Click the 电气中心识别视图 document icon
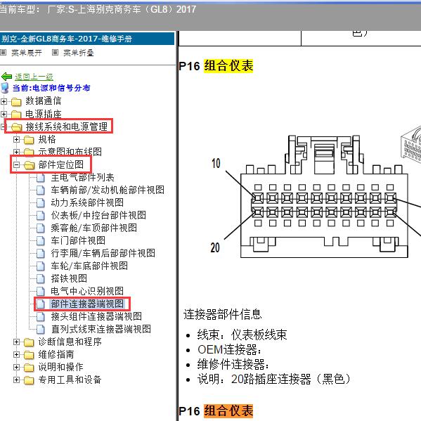This screenshot has width=421, height=421. [41, 291]
